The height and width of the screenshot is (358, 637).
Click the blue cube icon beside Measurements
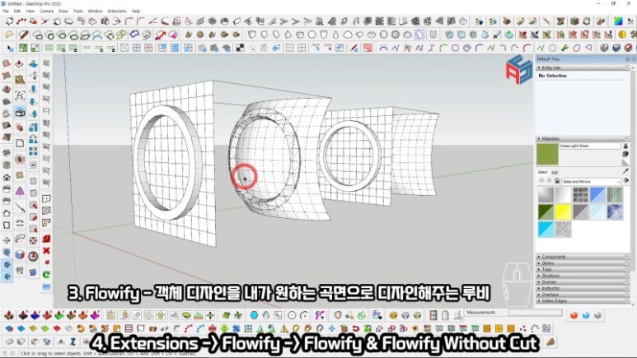tap(586, 315)
